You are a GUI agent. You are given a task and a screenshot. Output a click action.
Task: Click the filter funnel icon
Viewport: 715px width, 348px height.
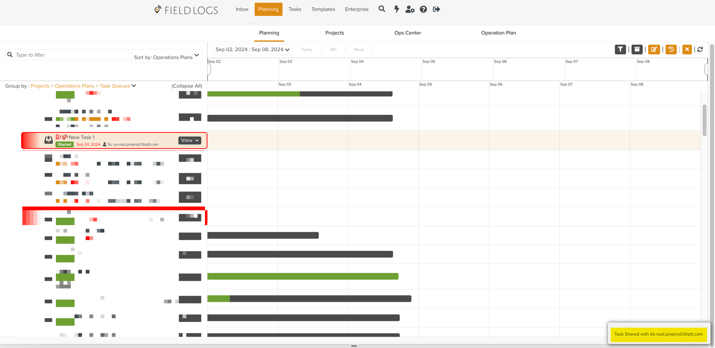point(620,49)
